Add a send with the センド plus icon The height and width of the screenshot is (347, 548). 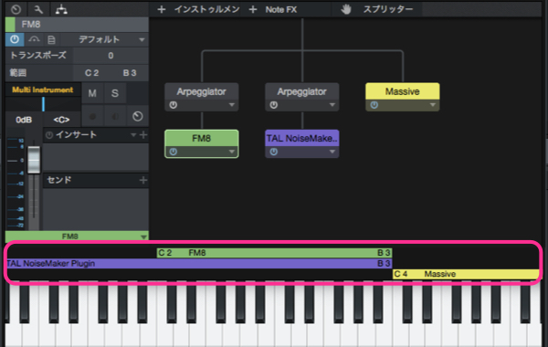click(x=143, y=180)
